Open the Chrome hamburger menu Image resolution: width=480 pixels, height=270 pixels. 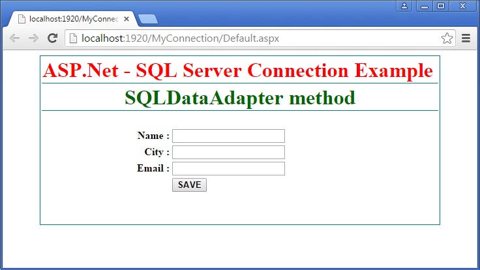tap(466, 38)
